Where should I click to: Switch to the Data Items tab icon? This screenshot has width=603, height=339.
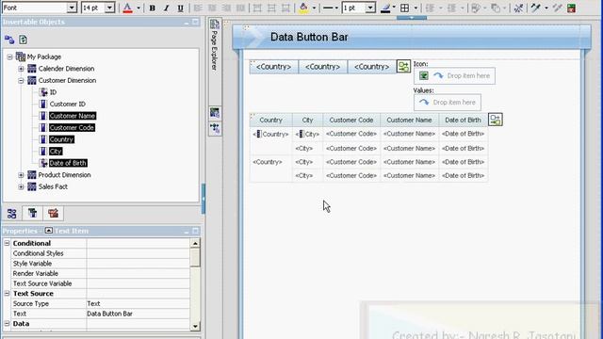32,214
